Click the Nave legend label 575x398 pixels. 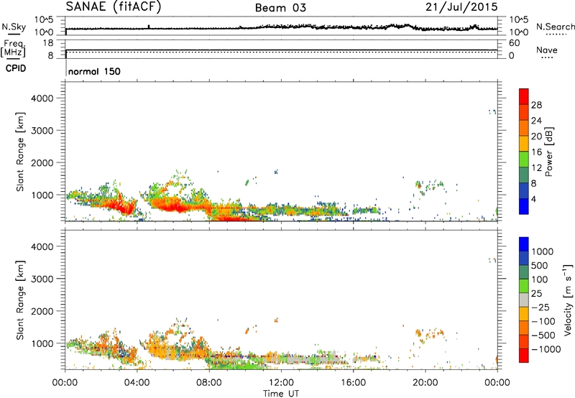[x=547, y=50]
